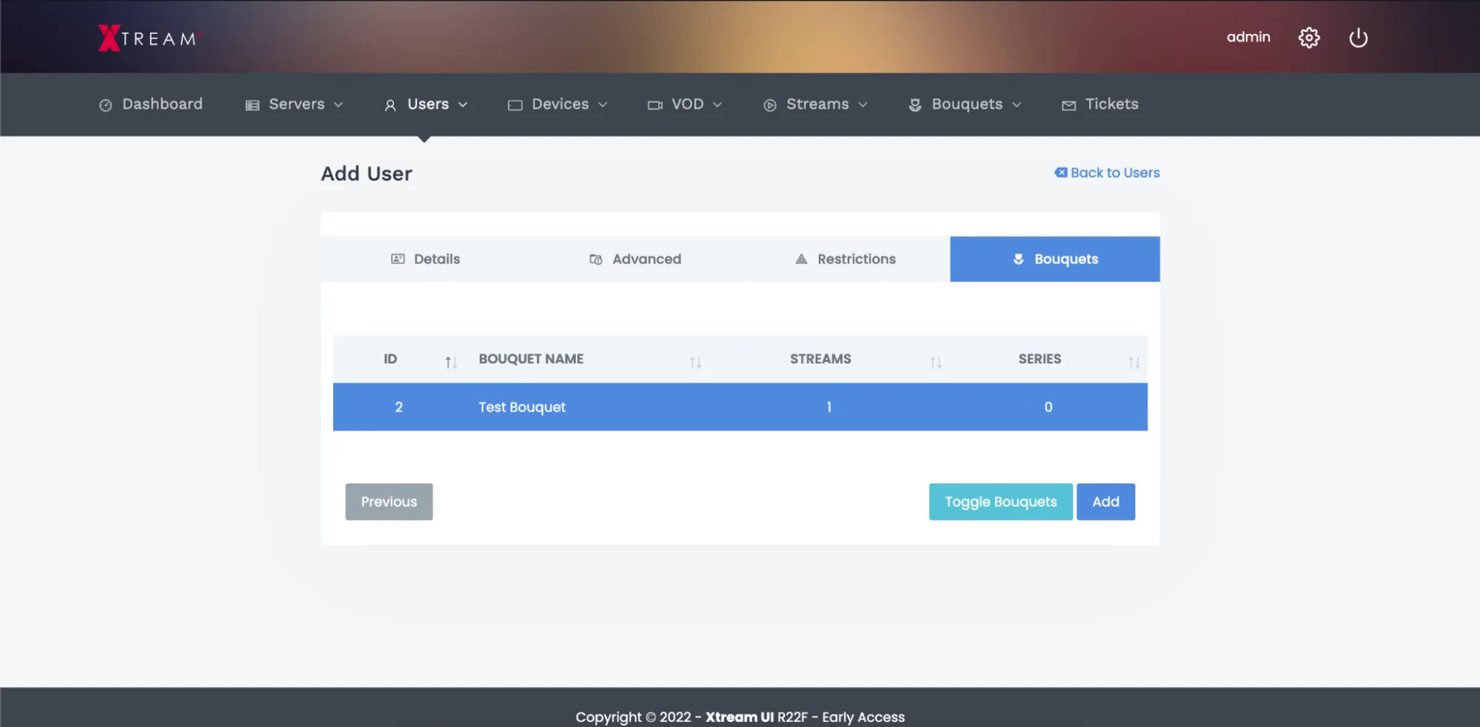Click the Add User heading
This screenshot has width=1480, height=727.
[366, 174]
